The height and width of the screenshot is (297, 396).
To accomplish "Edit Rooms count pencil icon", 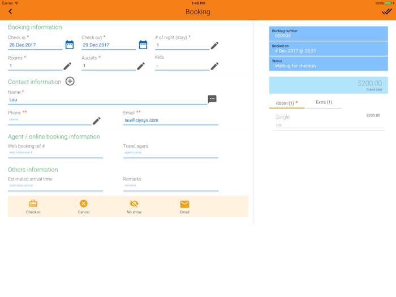I will (x=67, y=66).
